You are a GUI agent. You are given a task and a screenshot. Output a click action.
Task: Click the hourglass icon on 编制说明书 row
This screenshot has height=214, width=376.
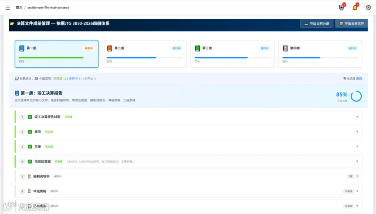click(29, 176)
